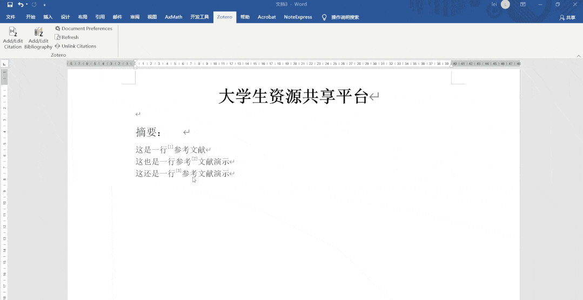Click the document title 大学生资源共享平台

click(293, 97)
